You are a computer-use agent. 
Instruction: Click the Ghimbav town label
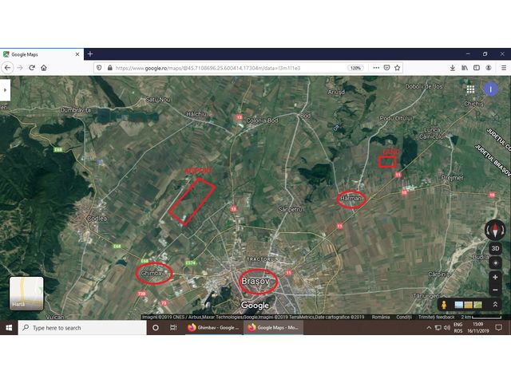[153, 273]
